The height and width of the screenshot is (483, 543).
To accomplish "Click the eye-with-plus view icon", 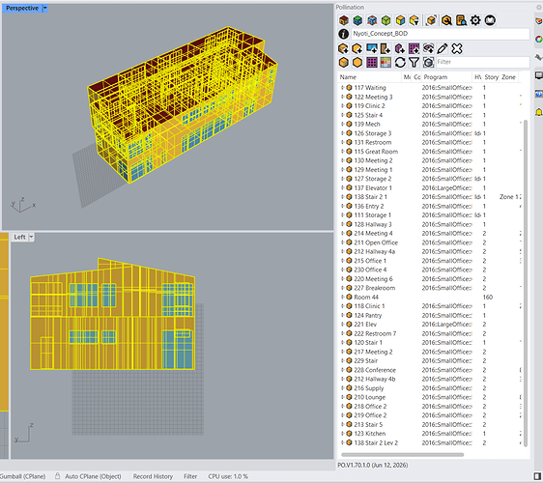I will 428,48.
